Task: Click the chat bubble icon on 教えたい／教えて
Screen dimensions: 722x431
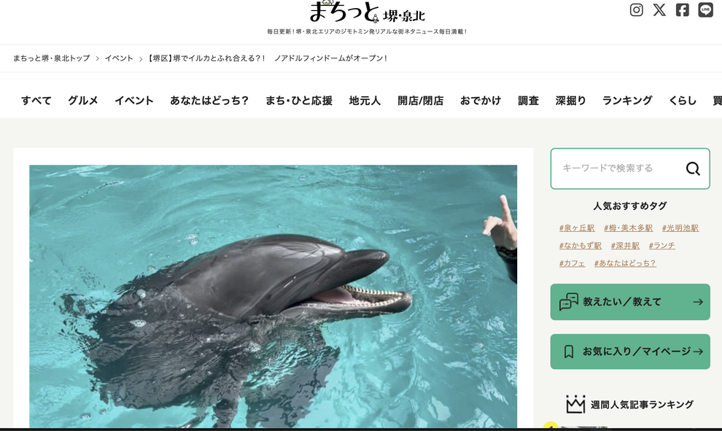Action: pos(569,302)
